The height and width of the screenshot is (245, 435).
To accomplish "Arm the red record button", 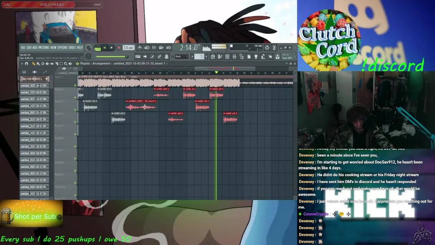I will click(119, 48).
